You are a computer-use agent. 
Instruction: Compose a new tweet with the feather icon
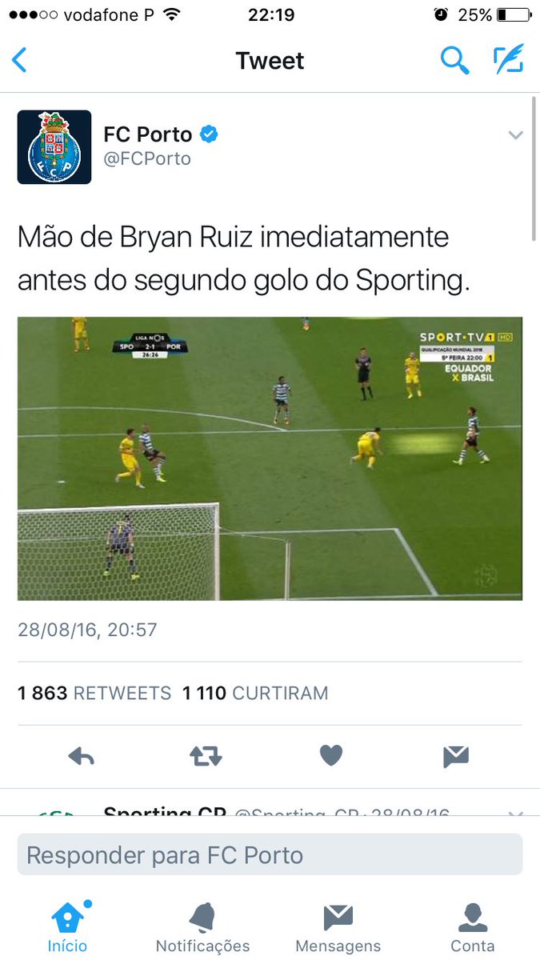tap(508, 60)
